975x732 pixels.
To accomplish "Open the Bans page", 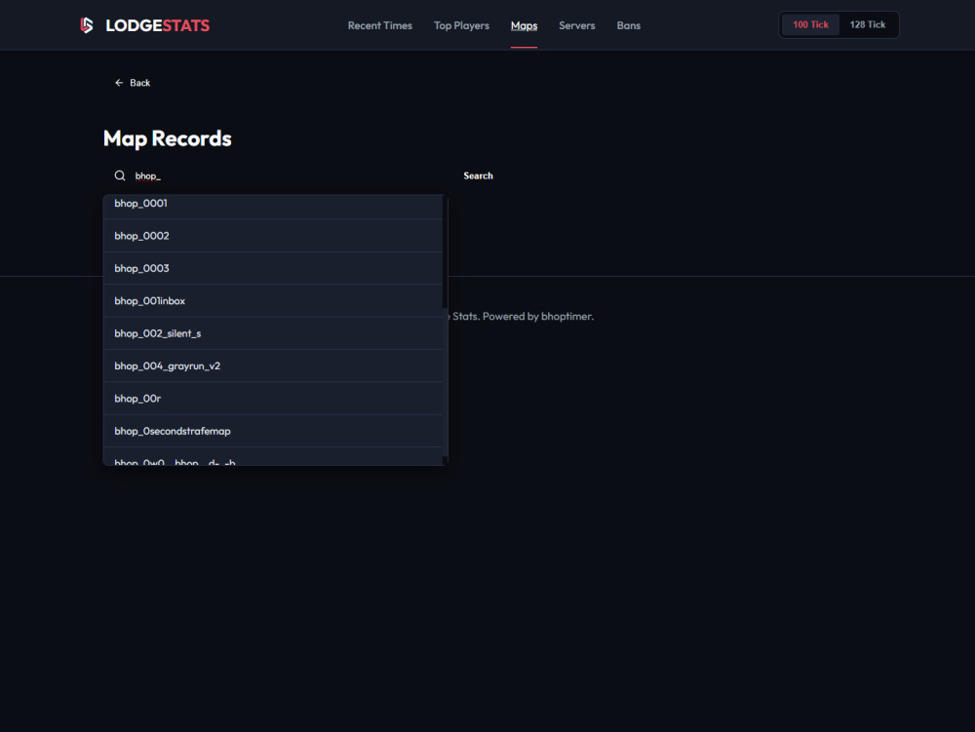I will click(629, 25).
